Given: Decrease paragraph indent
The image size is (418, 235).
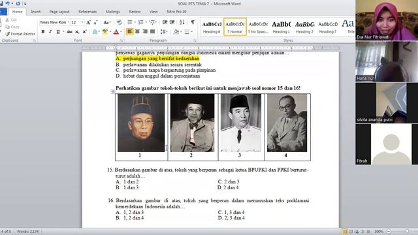Looking at the screenshot, I should (165, 22).
